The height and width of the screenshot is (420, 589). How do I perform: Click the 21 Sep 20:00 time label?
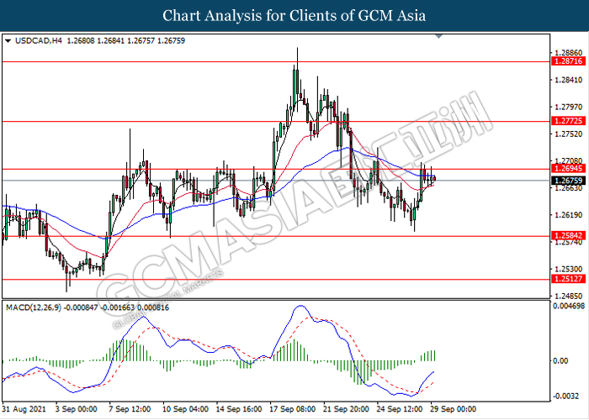[x=346, y=409]
